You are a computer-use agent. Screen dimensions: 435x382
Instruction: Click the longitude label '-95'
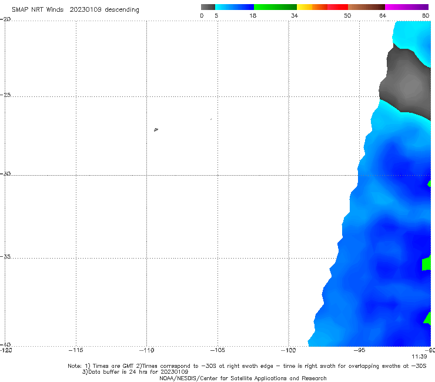pyautogui.click(x=359, y=350)
